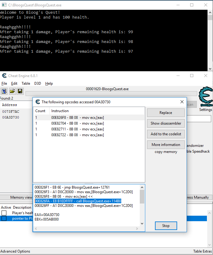The height and width of the screenshot is (255, 213).
Task: Click the Description column header in address table
Action: (x=22, y=207)
